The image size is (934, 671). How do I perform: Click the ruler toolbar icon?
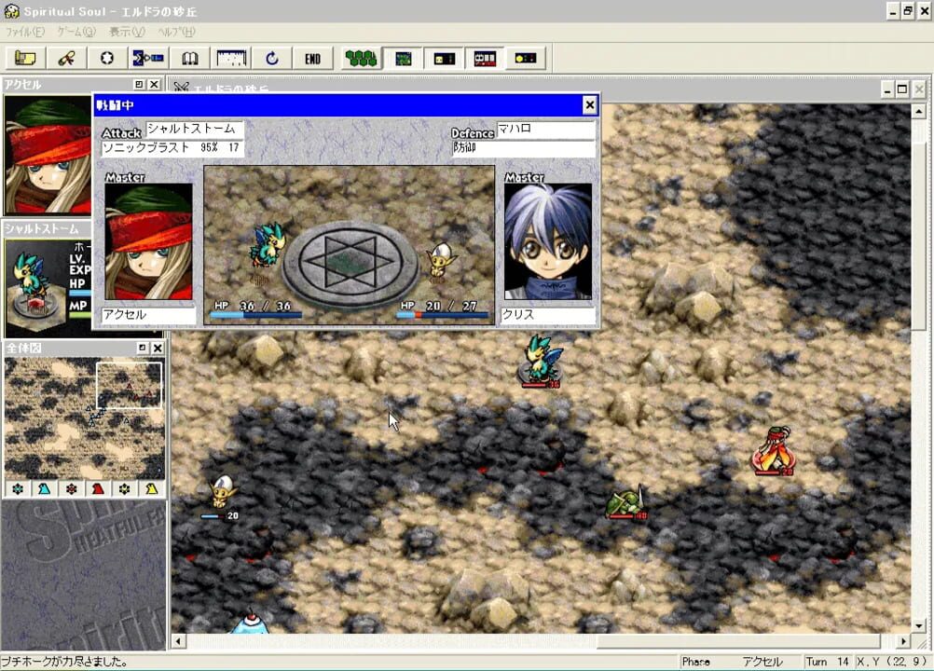(230, 58)
